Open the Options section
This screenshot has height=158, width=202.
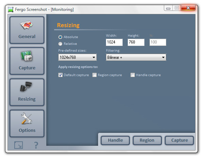(x=27, y=123)
